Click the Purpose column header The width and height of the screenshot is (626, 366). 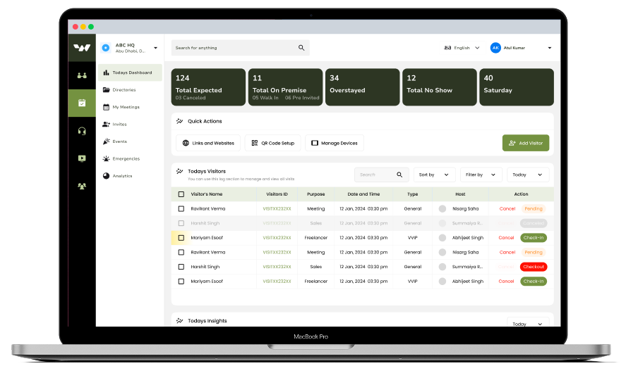point(315,194)
